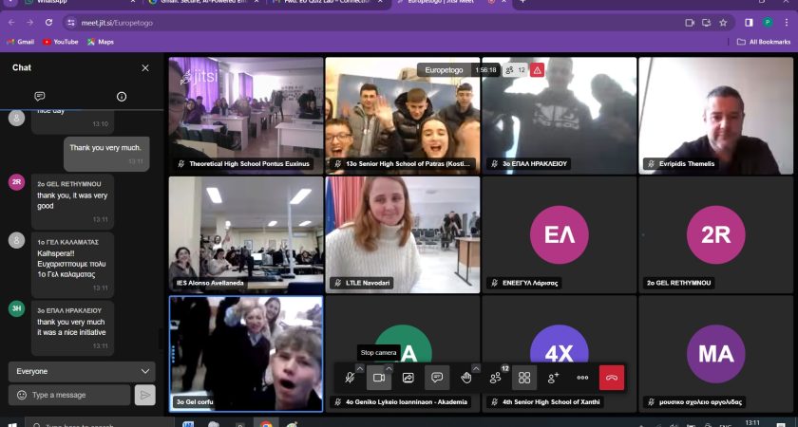Reload the meet.jit.si page

[x=48, y=23]
